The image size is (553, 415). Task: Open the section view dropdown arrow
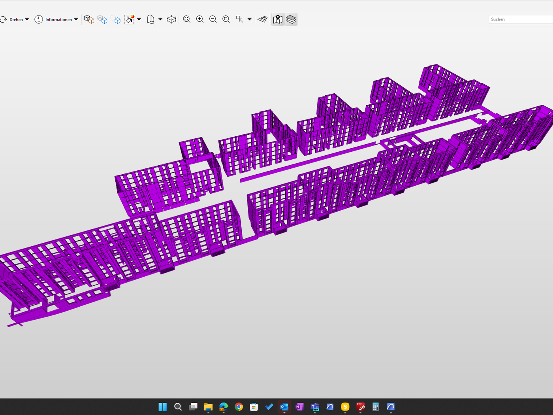click(x=160, y=19)
